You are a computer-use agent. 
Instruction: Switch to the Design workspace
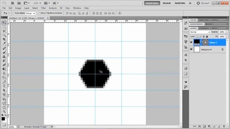tap(167, 3)
